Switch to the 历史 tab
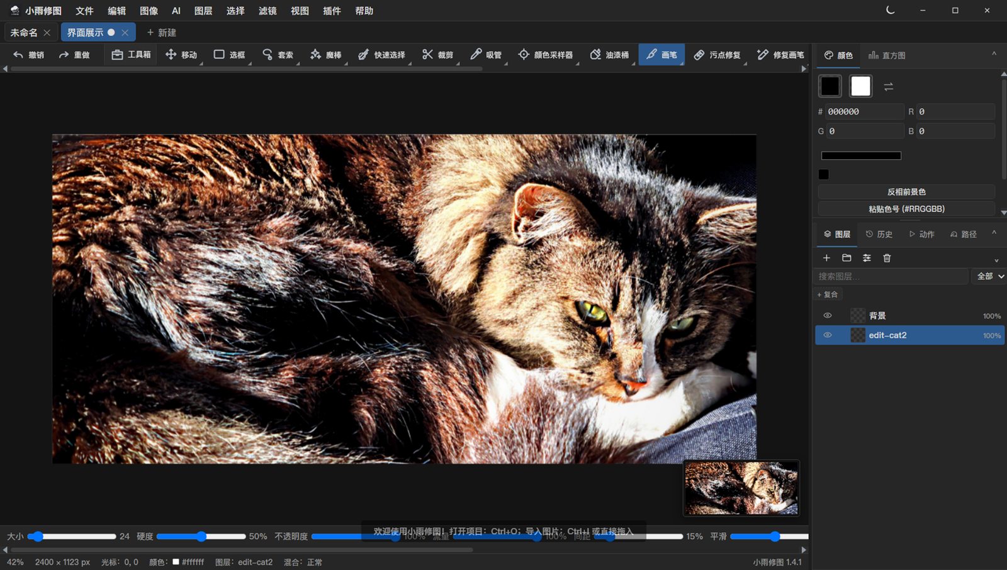The height and width of the screenshot is (570, 1007). (879, 234)
